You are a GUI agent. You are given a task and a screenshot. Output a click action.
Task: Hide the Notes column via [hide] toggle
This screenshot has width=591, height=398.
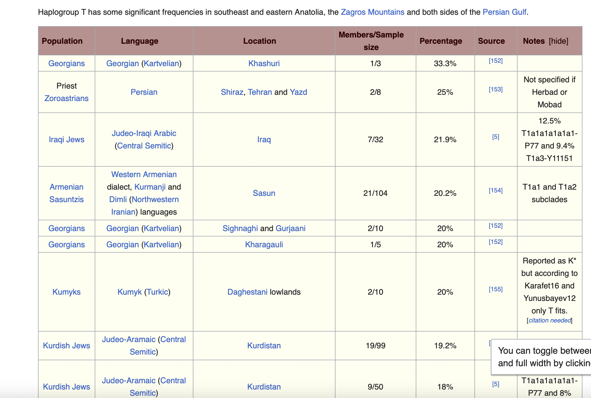tap(558, 41)
